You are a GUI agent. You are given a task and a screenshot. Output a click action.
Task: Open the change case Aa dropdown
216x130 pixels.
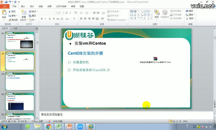68,19
